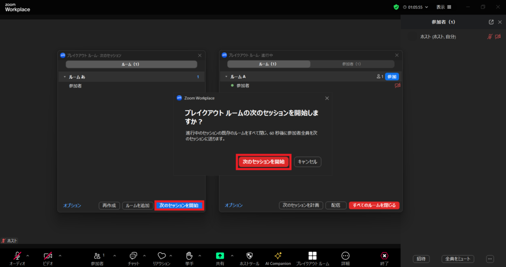
Task: Open the Chat icon in toolbar
Action: (133, 255)
